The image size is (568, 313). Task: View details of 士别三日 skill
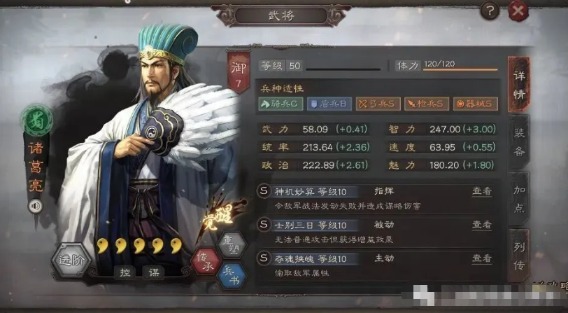click(482, 225)
